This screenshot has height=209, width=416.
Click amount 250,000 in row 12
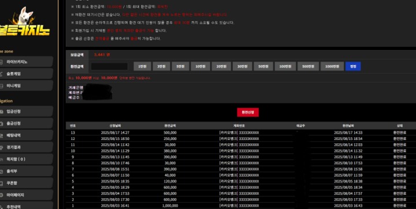pyautogui.click(x=170, y=139)
